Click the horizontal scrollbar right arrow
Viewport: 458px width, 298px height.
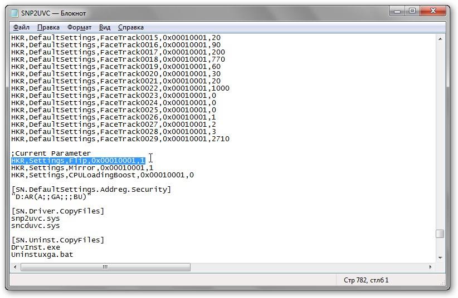click(430, 267)
